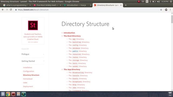The image size is (173, 97).
Task: Jump to The routes Directory entry
Action: [78, 57]
